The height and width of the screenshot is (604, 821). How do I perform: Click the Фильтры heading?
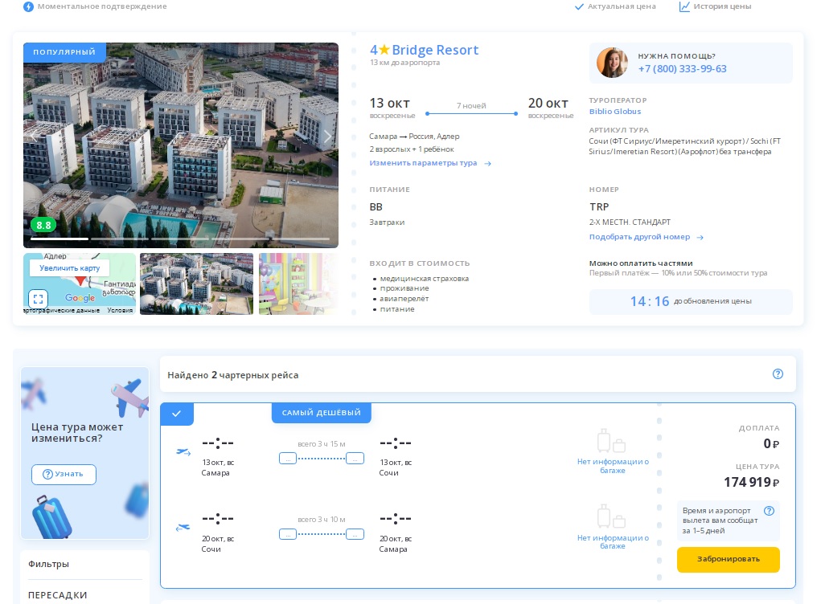[49, 565]
